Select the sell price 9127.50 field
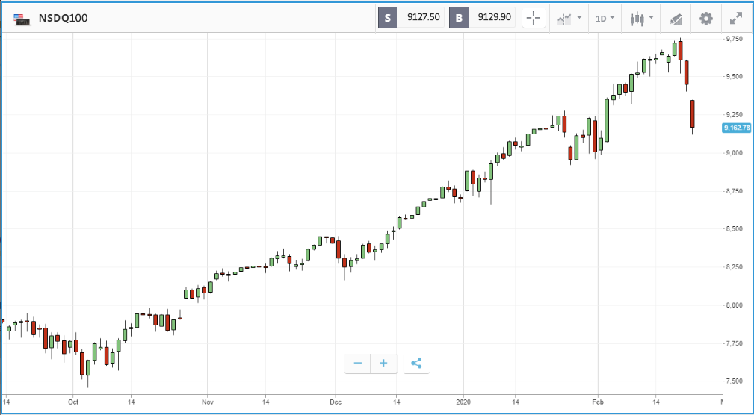Screen dimensions: 754x415 click(421, 18)
